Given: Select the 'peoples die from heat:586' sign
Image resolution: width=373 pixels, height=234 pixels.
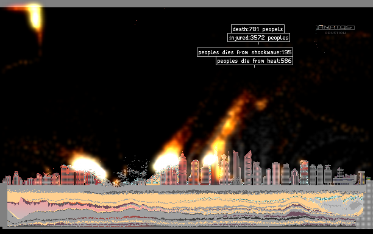Looking at the screenshot, I should [x=254, y=61].
